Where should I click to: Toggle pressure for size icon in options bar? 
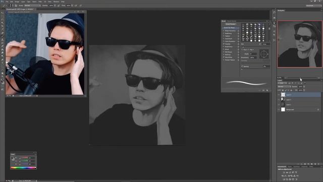pyautogui.click(x=81, y=6)
